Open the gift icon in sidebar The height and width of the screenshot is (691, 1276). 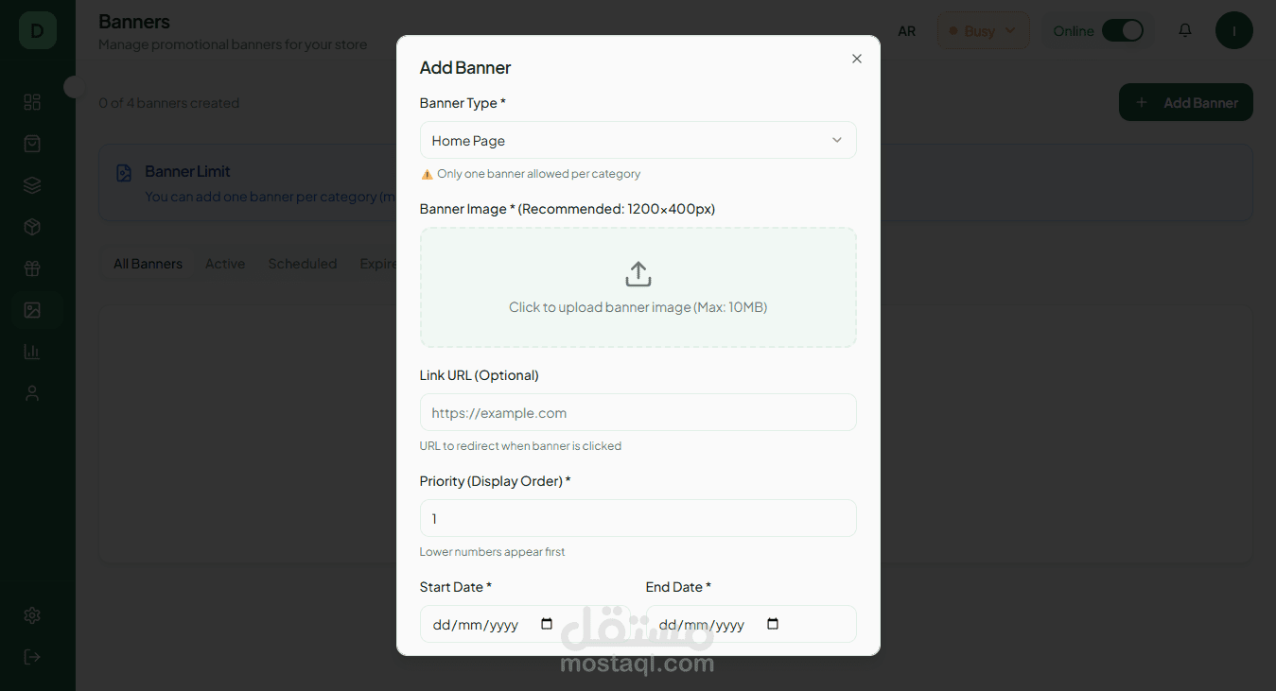point(32,268)
